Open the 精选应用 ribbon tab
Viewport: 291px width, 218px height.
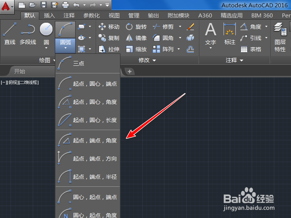click(x=232, y=15)
